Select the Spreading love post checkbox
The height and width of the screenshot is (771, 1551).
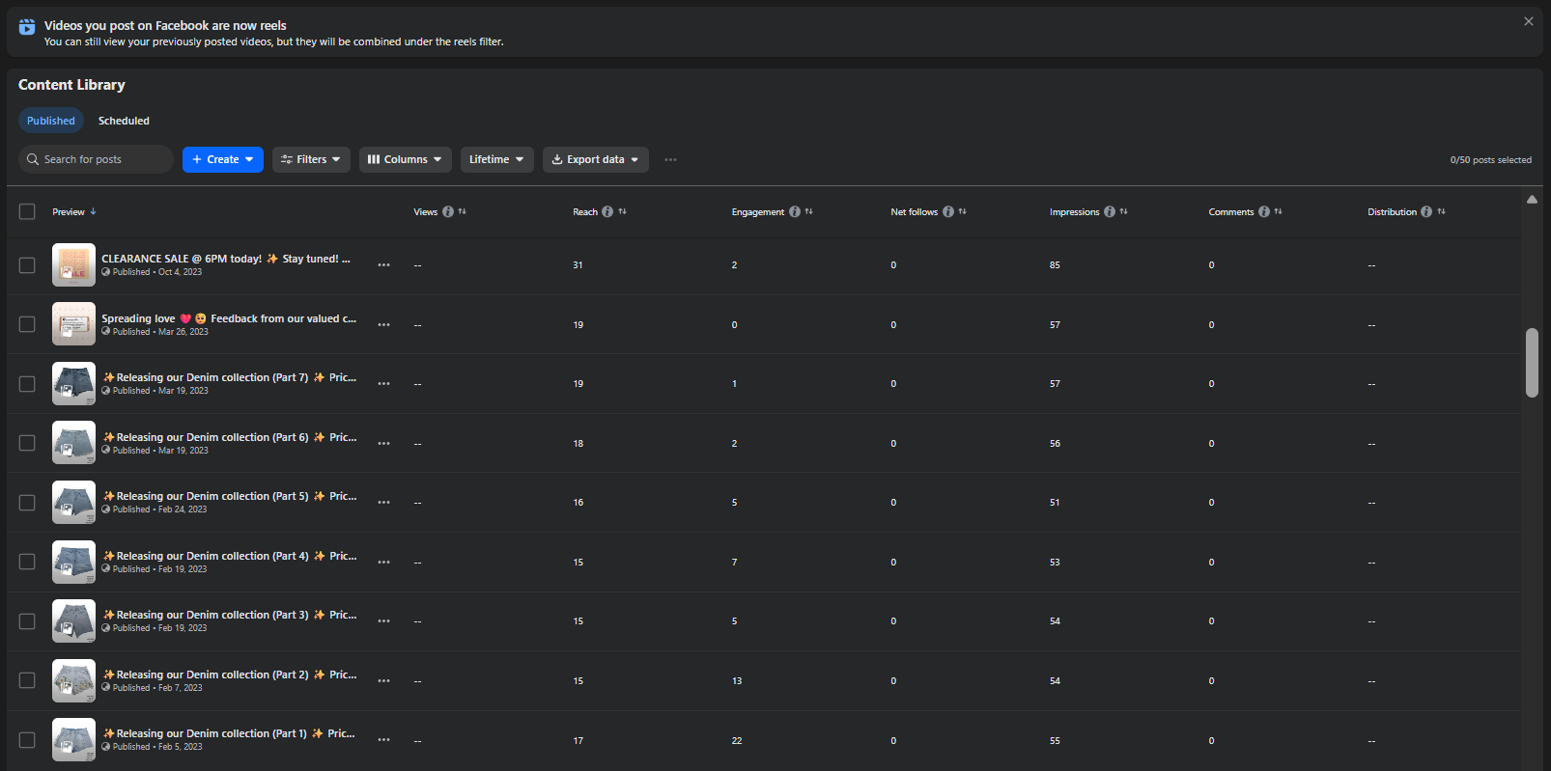point(27,324)
